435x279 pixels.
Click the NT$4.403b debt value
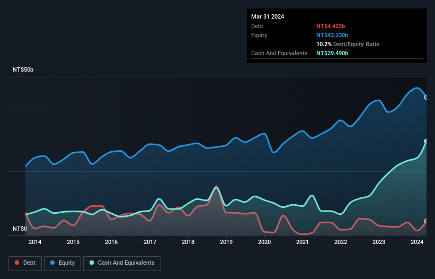click(x=331, y=26)
